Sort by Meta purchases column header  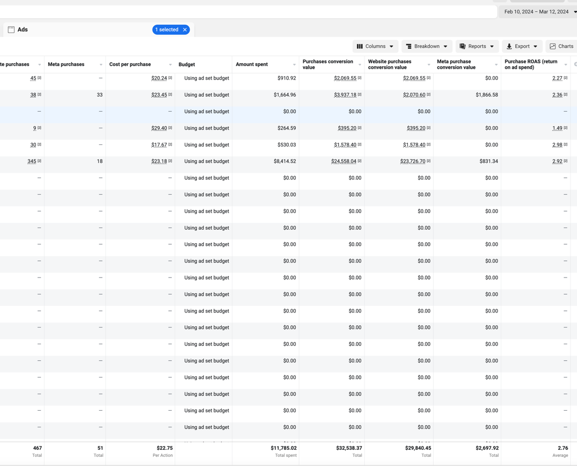pos(66,64)
